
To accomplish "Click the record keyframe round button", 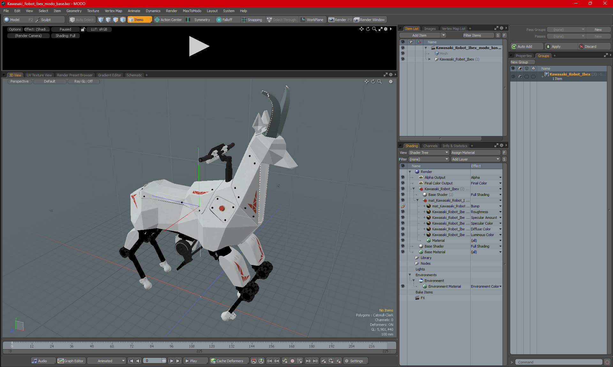I will point(292,361).
